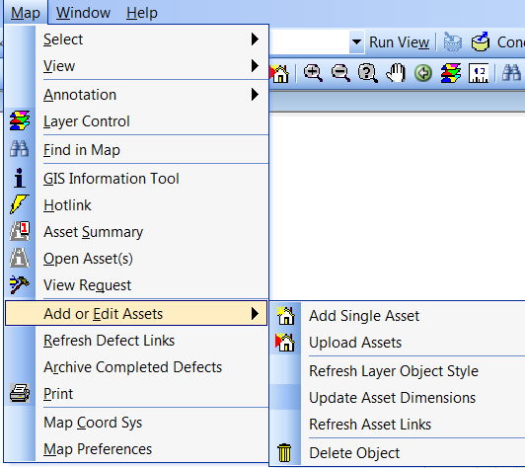Click the Run View button
525x468 pixels.
(x=399, y=42)
